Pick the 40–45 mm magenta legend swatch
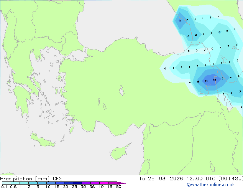This screenshot has width=243, height=188. click(104, 183)
